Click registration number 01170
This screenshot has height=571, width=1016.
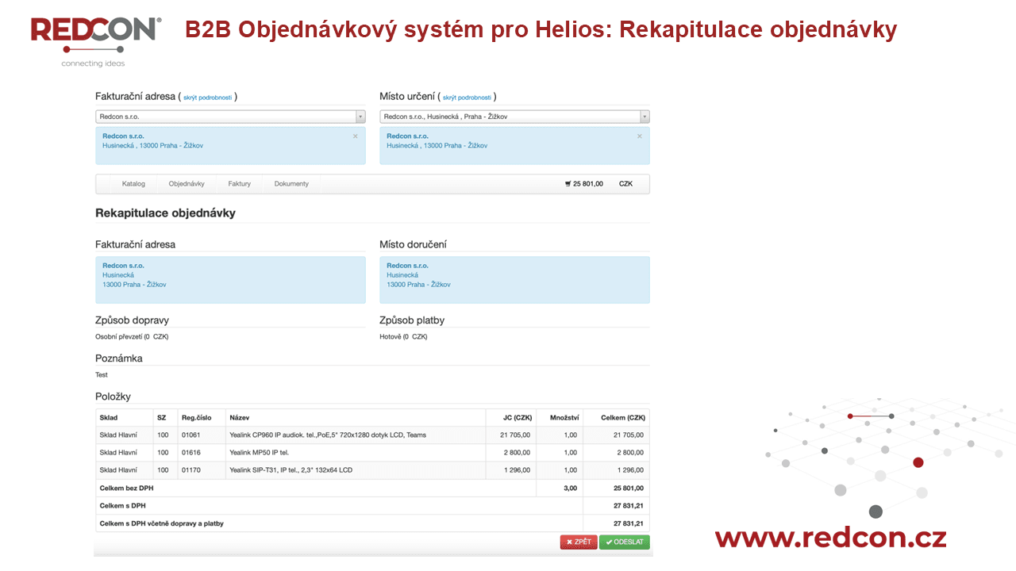(190, 470)
